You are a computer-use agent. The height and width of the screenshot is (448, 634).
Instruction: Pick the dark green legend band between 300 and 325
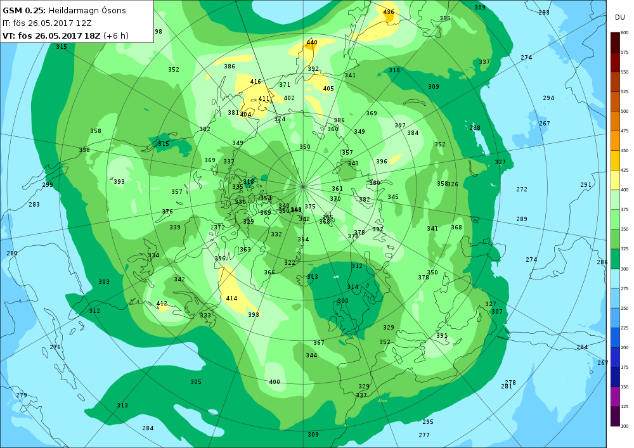pos(615,259)
